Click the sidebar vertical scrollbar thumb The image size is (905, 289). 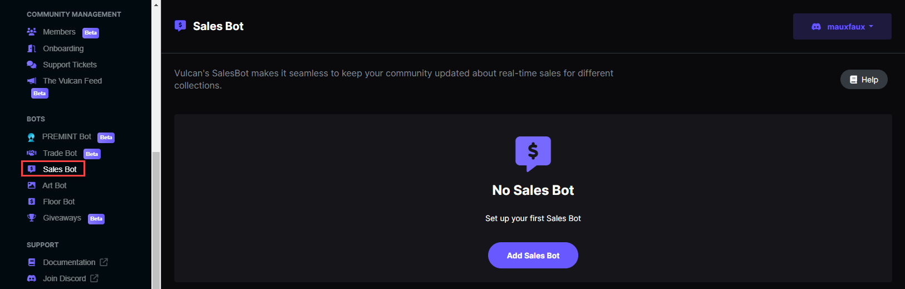click(x=156, y=220)
